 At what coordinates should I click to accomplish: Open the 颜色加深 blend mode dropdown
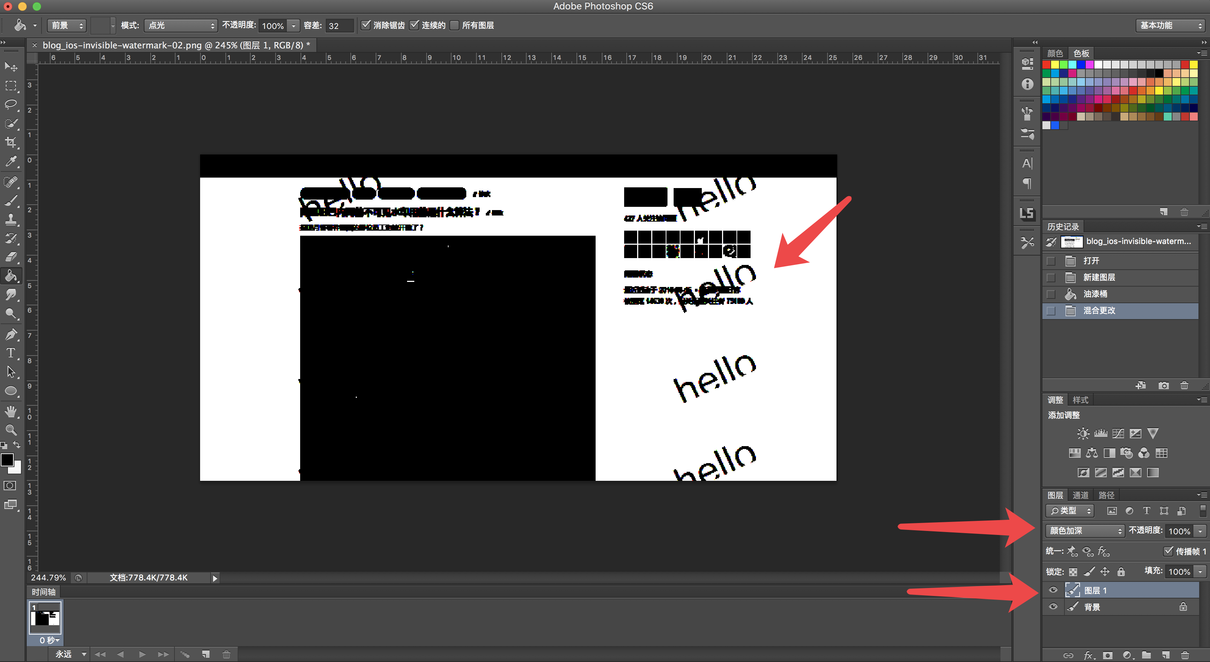point(1085,531)
